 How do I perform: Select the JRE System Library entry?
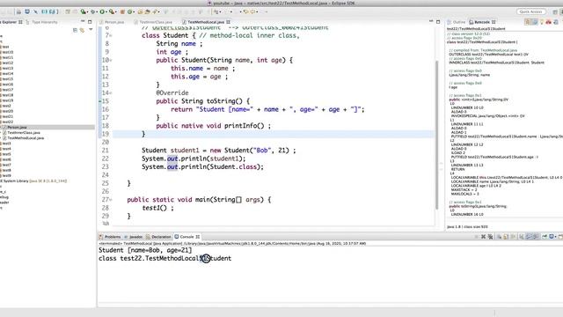pos(34,181)
